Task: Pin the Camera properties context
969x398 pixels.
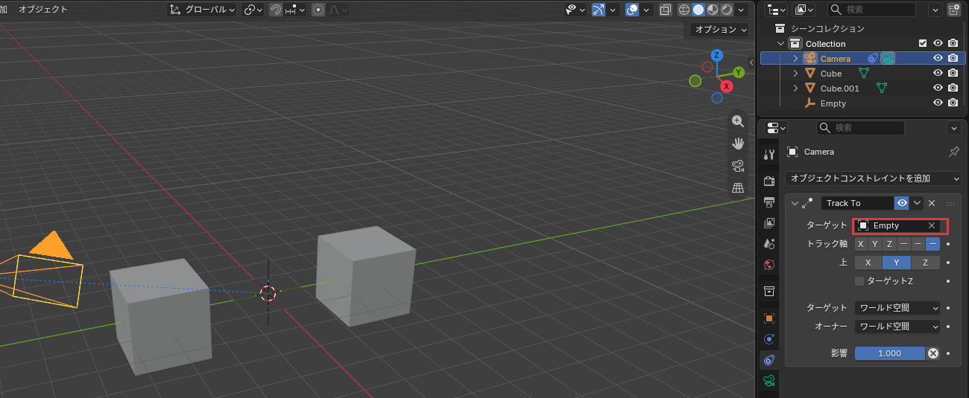Action: 953,152
